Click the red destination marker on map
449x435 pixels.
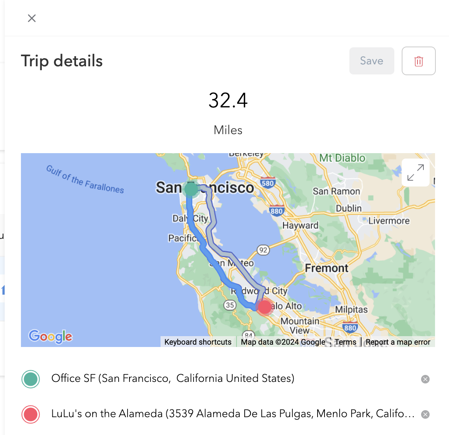tap(264, 307)
